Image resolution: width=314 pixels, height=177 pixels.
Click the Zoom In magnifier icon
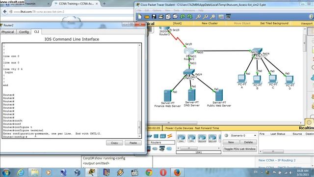coord(198,17)
